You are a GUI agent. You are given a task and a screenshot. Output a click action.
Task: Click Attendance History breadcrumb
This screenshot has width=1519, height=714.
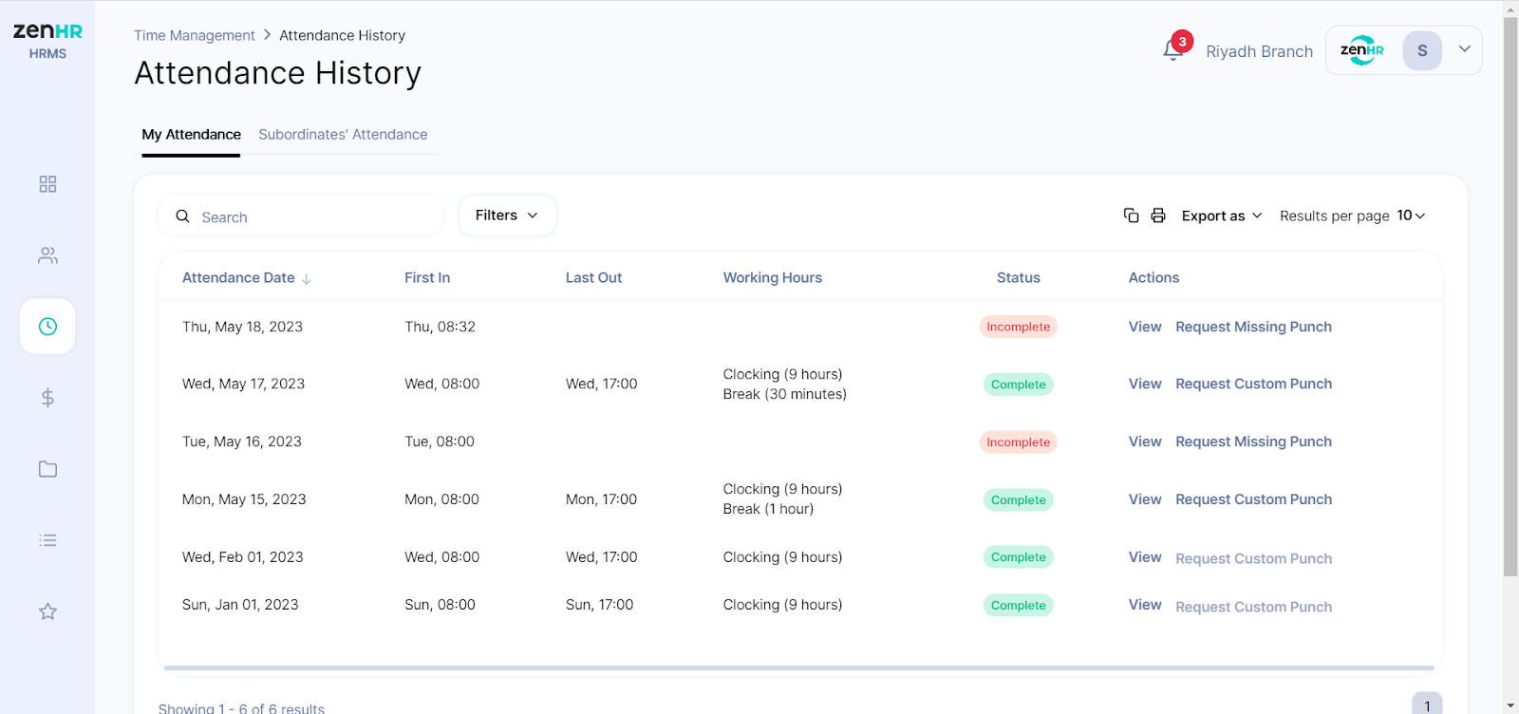pyautogui.click(x=342, y=35)
